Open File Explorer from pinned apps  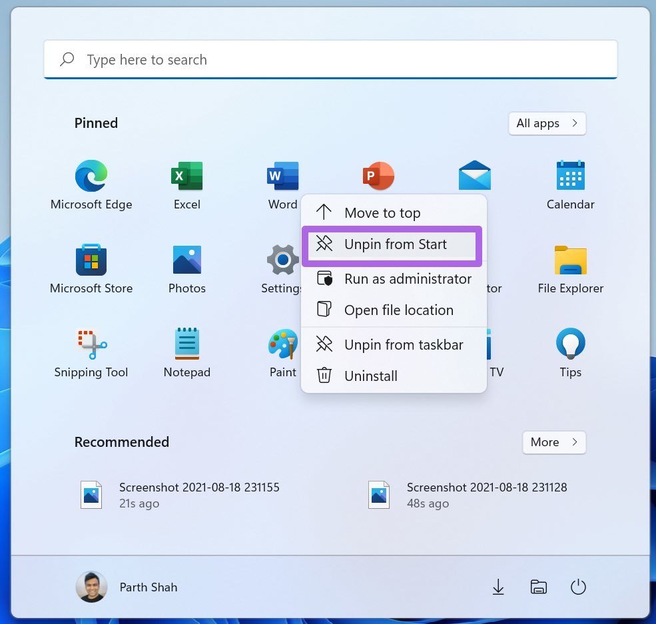[x=570, y=260]
